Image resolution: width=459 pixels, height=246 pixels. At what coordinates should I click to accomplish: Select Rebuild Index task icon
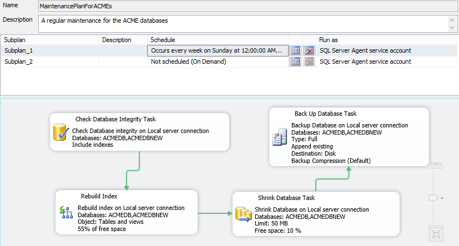(66, 212)
